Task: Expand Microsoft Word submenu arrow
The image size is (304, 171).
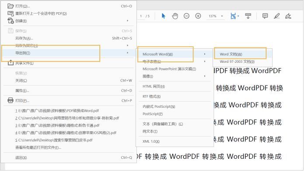Action: tap(205, 54)
